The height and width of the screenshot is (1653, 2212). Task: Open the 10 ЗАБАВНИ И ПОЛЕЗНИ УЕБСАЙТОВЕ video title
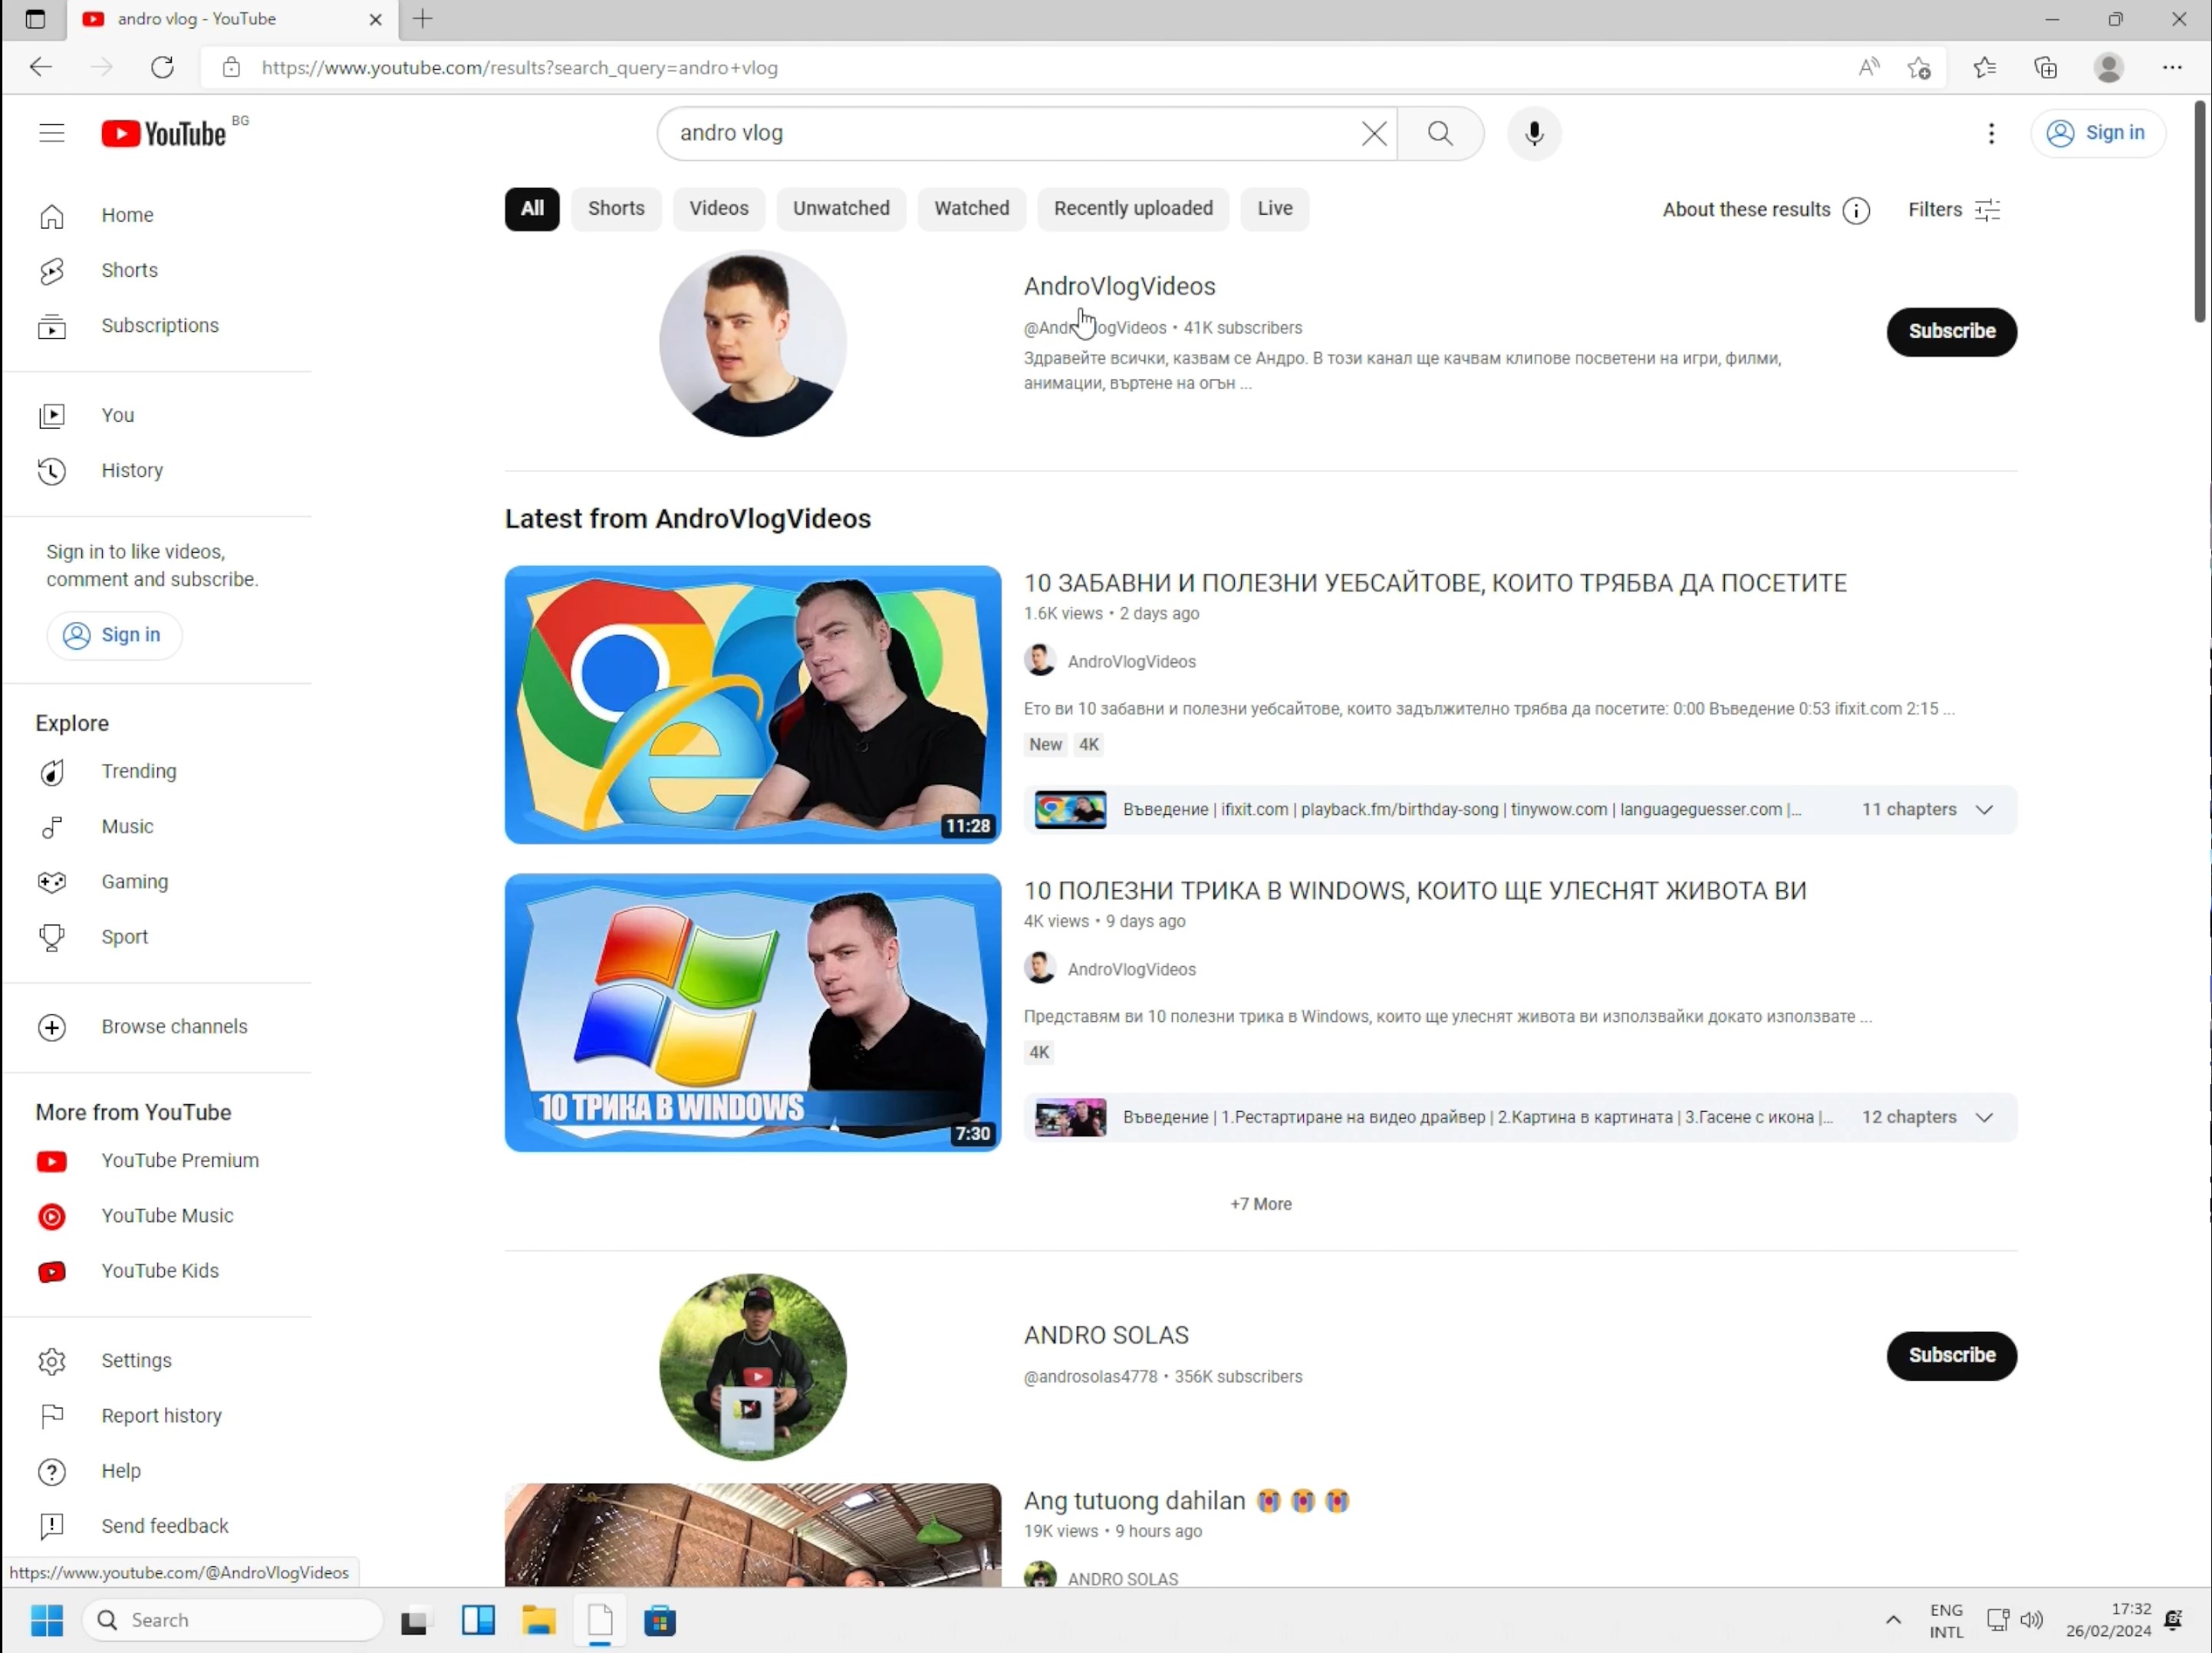click(x=1434, y=583)
